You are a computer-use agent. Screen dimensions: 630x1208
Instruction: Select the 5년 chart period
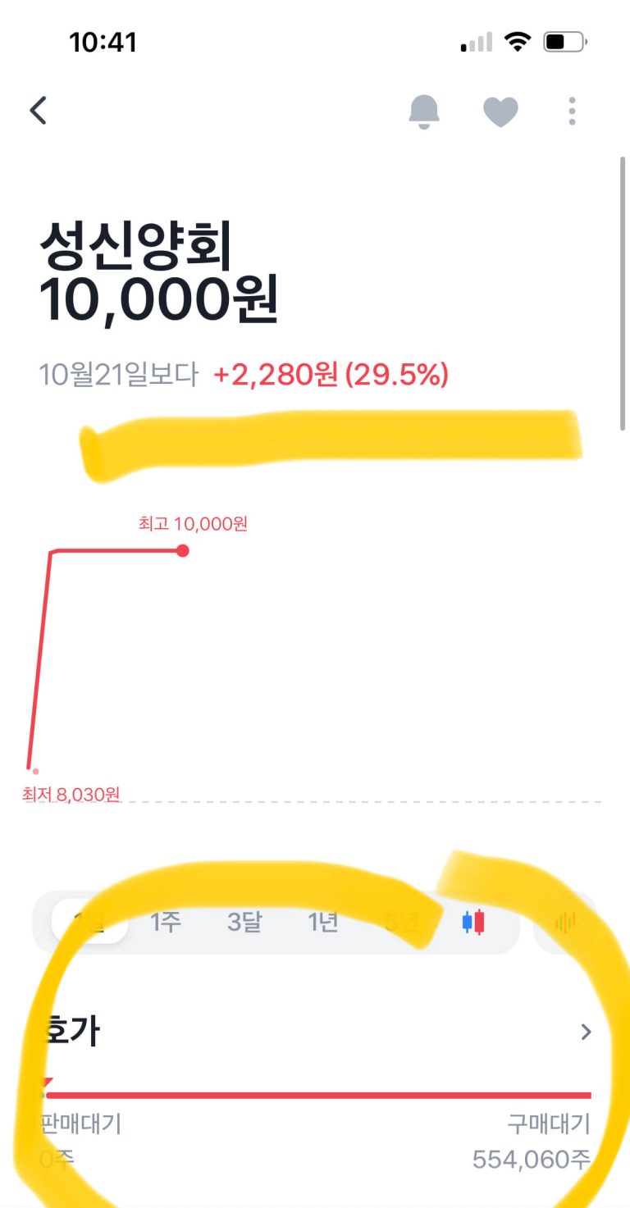pyautogui.click(x=402, y=923)
